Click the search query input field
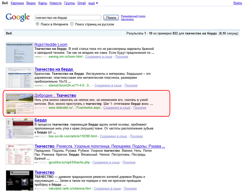Image resolution: width=244 pixels, height=192 pixels. pyautogui.click(x=67, y=18)
